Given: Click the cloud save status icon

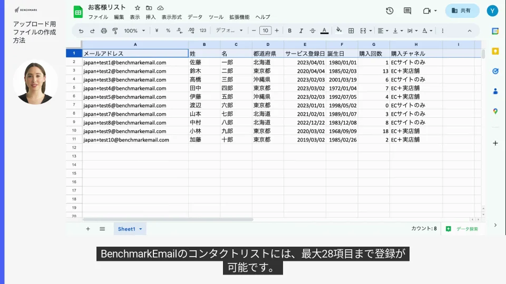Looking at the screenshot, I should (x=160, y=8).
